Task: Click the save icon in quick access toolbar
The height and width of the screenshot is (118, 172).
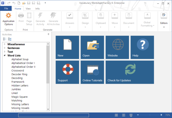Action: pos(29,3)
